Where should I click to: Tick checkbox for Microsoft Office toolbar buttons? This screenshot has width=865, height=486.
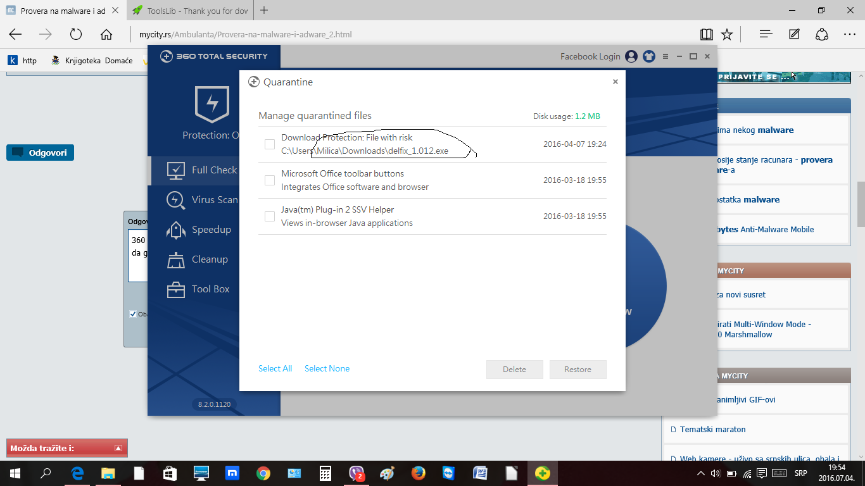coord(270,180)
